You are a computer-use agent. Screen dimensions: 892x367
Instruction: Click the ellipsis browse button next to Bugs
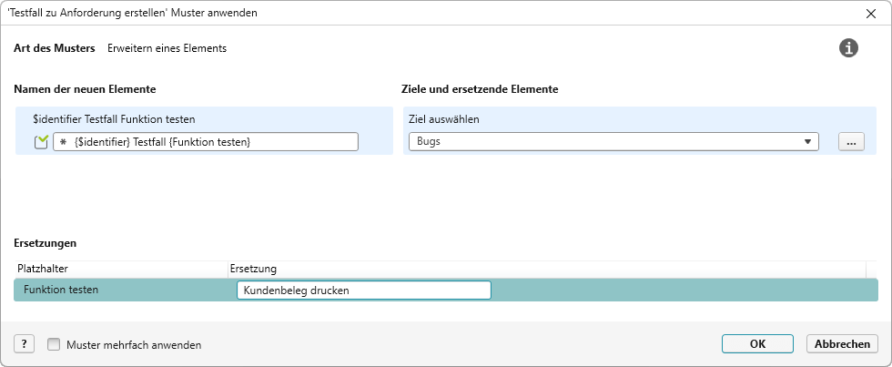tap(850, 142)
